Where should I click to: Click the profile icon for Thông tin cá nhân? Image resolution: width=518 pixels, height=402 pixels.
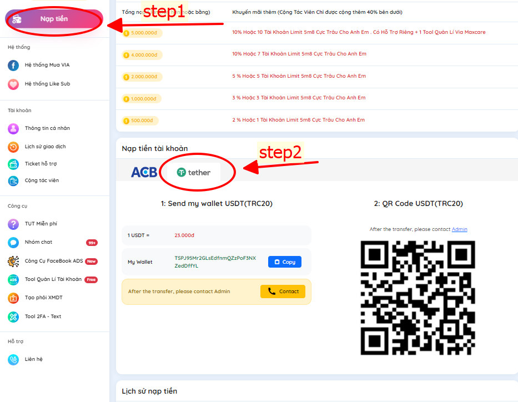[x=13, y=128]
